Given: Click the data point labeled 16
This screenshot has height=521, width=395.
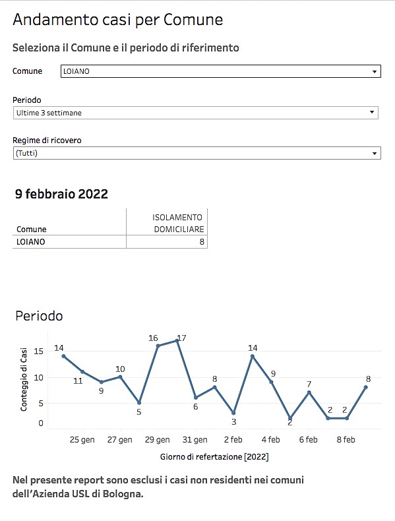Looking at the screenshot, I should [x=158, y=346].
